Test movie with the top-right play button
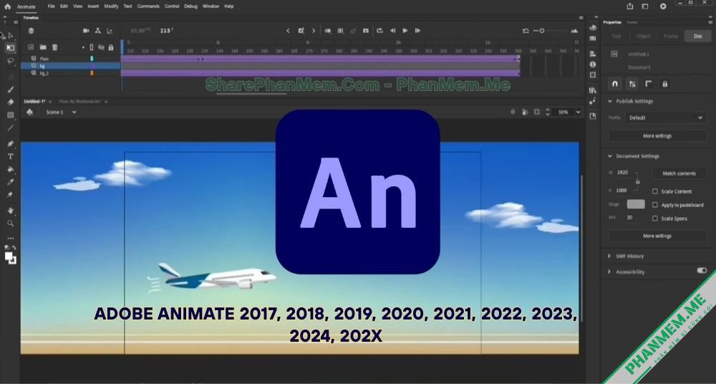 click(663, 6)
